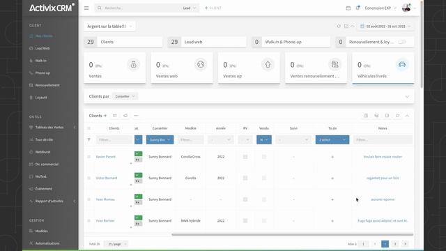The width and height of the screenshot is (446, 251).
Task: Select the Victor Bonnard row checkbox
Action: [89, 178]
